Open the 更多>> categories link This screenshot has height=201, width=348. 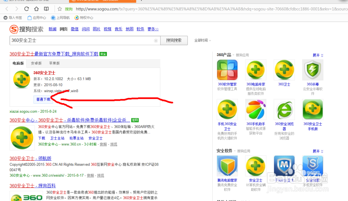pos(153,29)
